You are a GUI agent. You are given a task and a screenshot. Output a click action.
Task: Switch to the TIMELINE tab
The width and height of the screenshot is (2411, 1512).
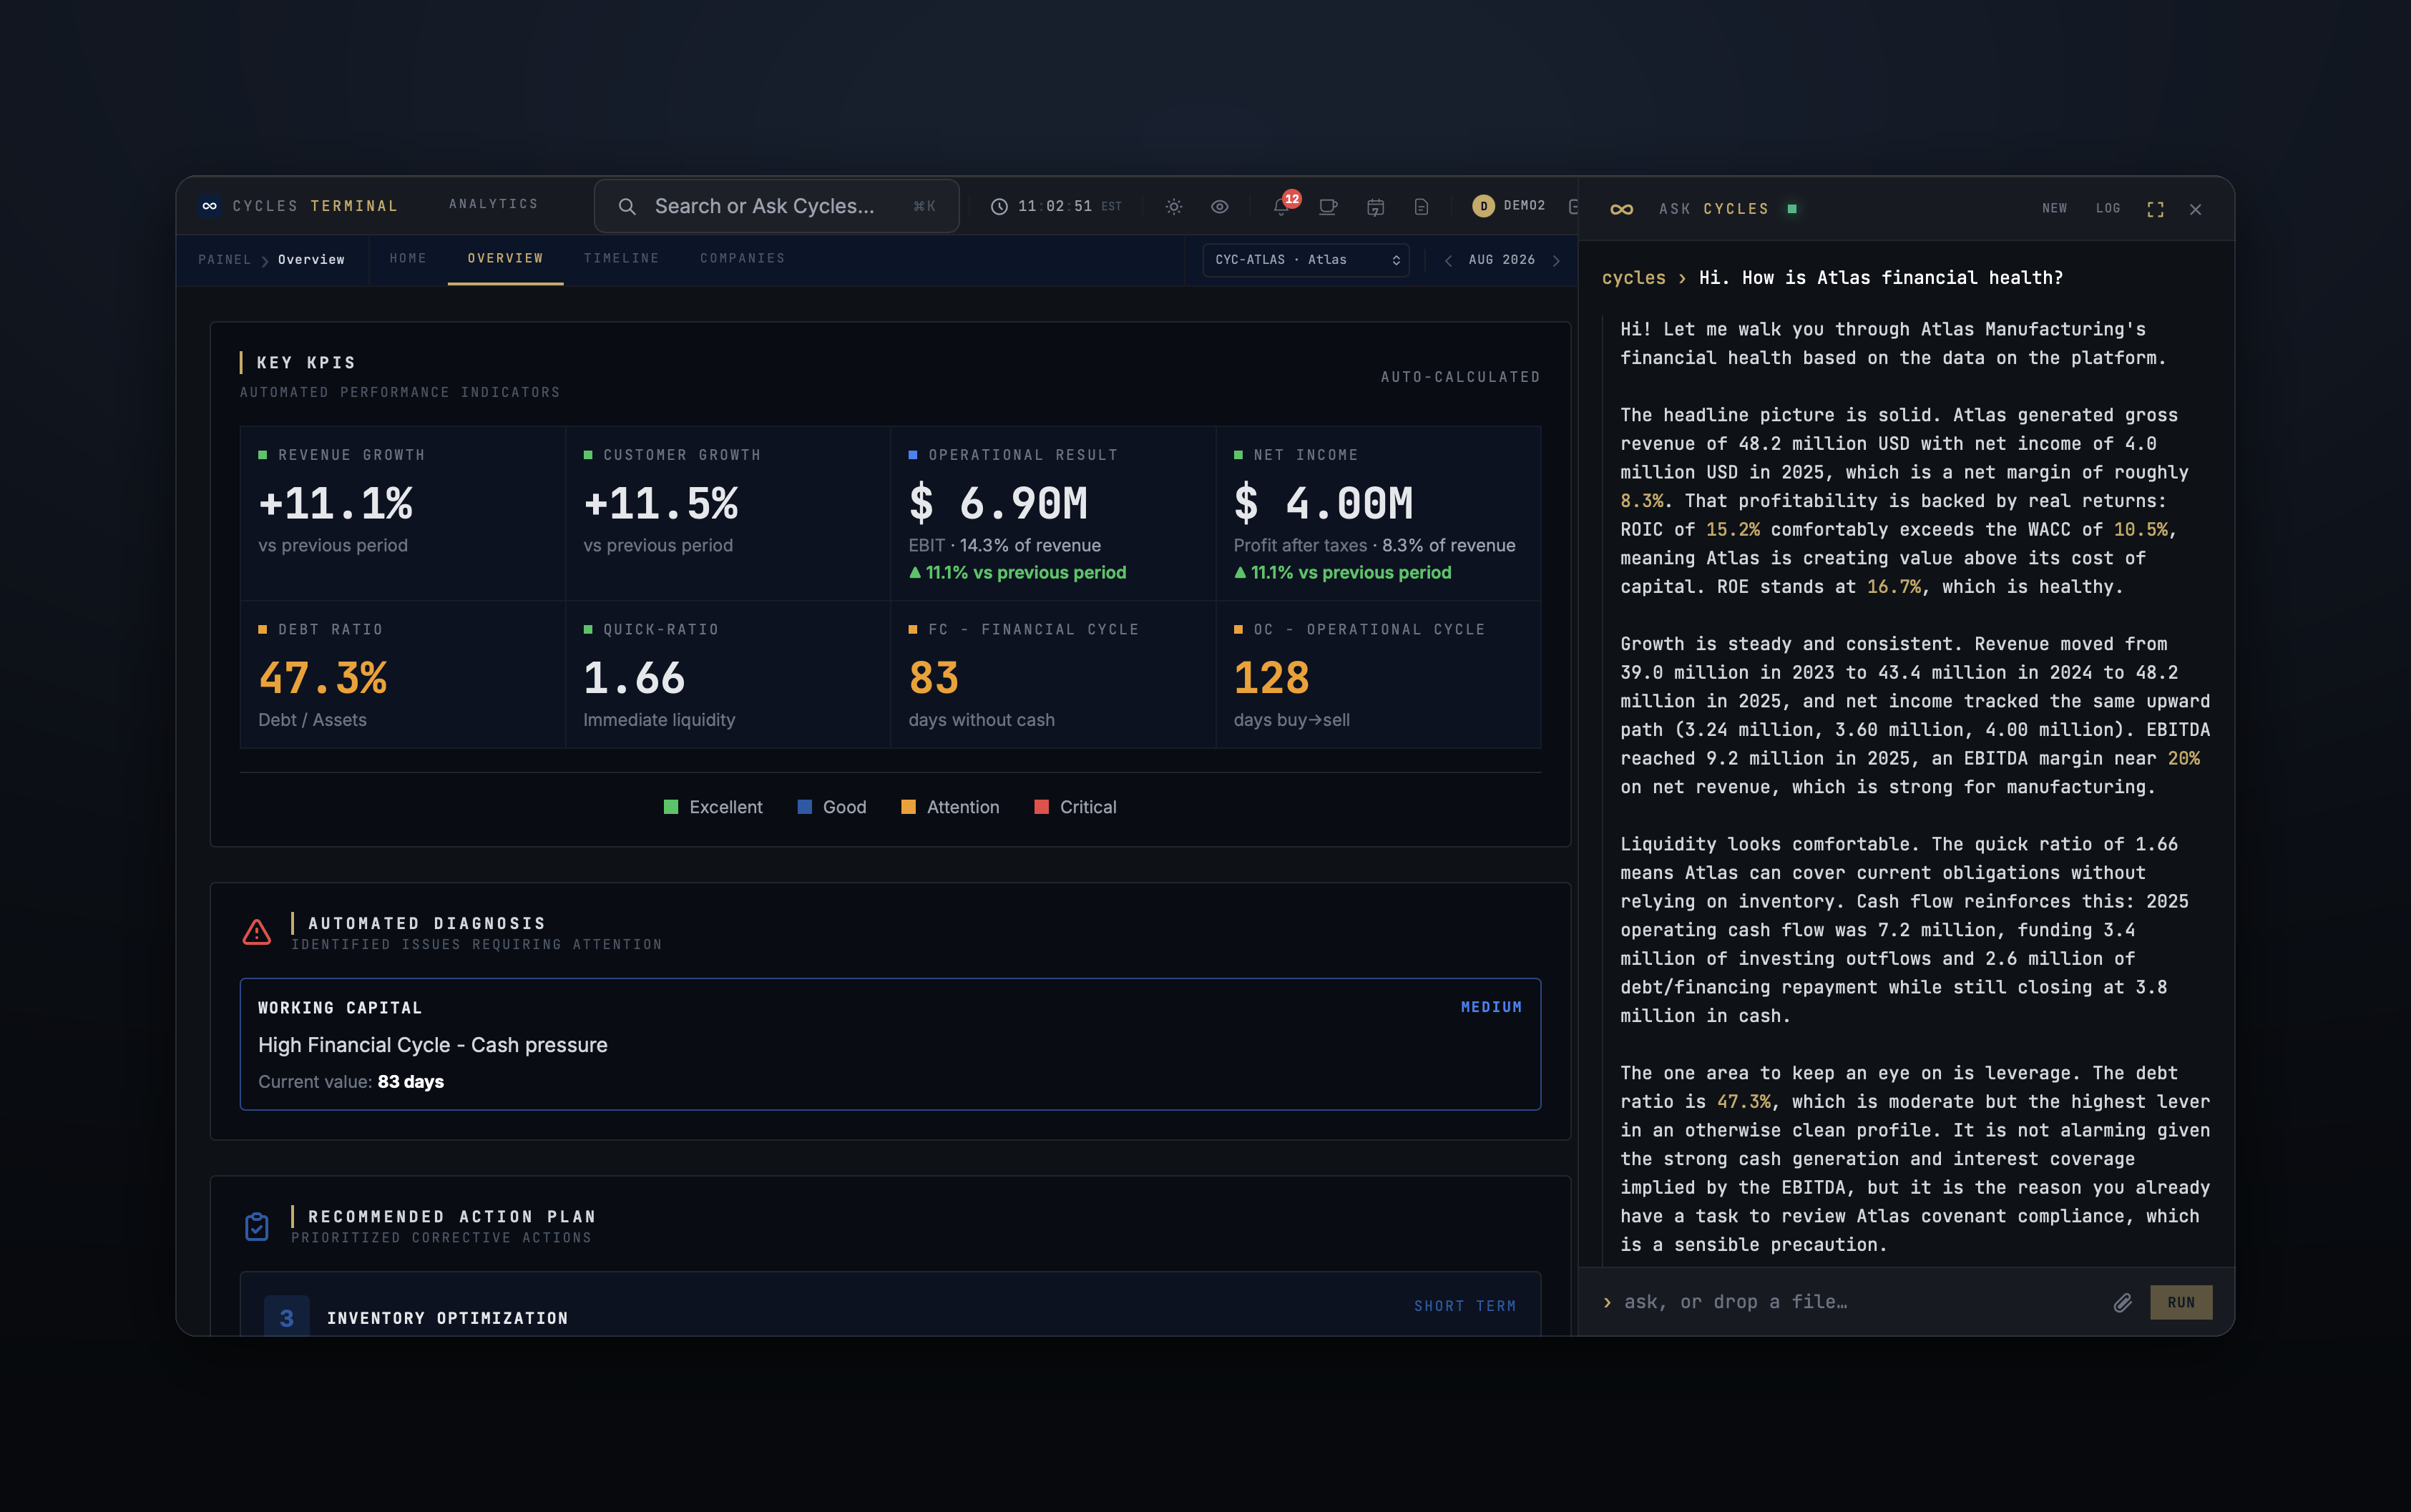point(621,258)
